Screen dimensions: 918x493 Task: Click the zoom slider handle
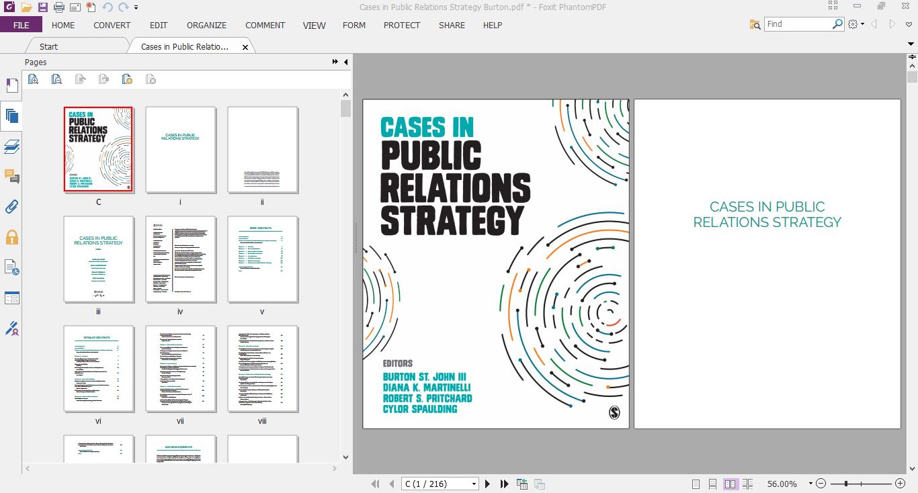pos(845,484)
